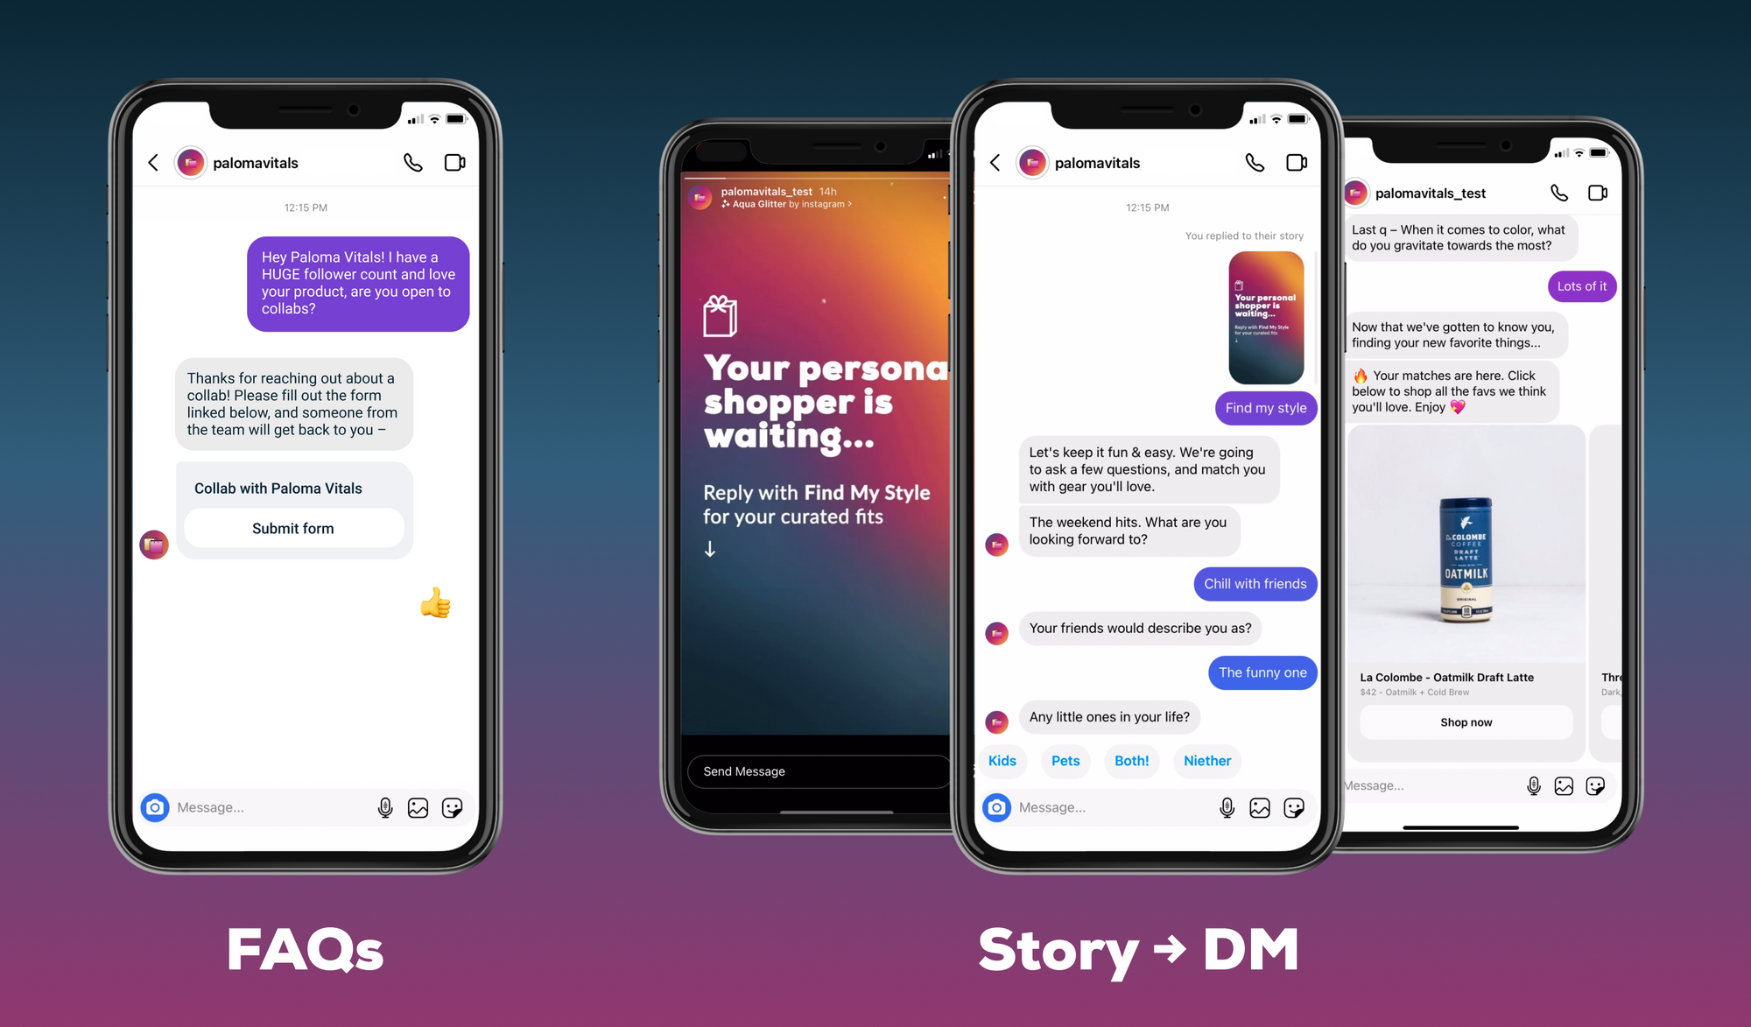Tap the image attachment icon in Story DM bar

tap(1261, 807)
